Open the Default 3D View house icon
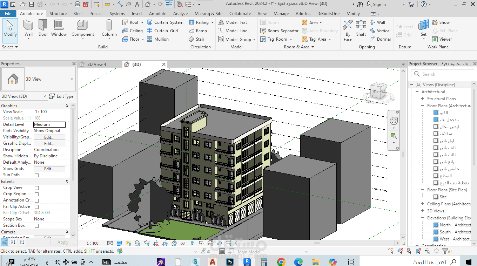Screen dimensions: 477x266 click(x=148, y=5)
